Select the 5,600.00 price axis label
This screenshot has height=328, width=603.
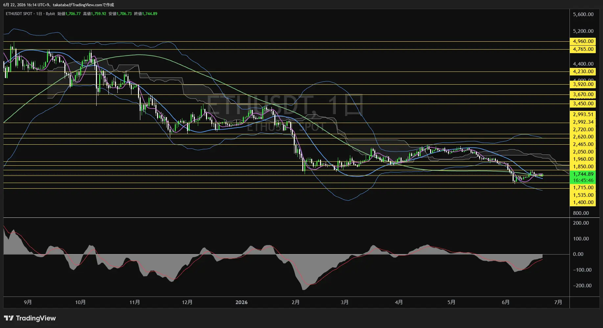click(x=583, y=14)
